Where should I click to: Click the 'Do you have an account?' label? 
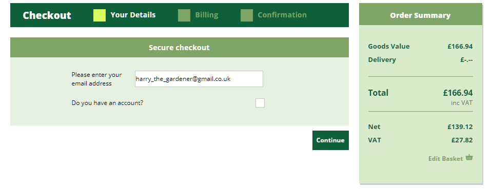click(107, 103)
